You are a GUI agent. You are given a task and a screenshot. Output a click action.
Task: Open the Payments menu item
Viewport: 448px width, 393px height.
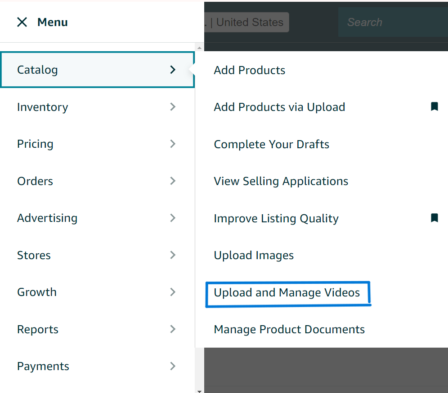43,366
